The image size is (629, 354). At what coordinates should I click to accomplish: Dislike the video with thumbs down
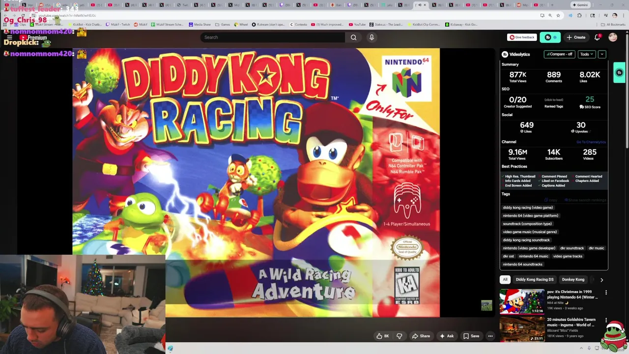pyautogui.click(x=399, y=336)
